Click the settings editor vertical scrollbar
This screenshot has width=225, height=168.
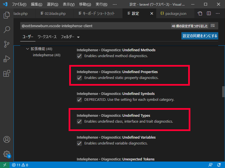click(x=223, y=92)
